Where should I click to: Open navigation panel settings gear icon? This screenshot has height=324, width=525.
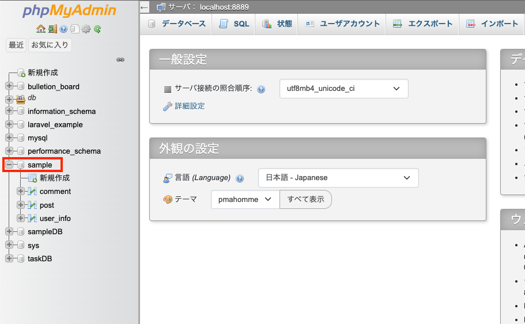pyautogui.click(x=86, y=29)
